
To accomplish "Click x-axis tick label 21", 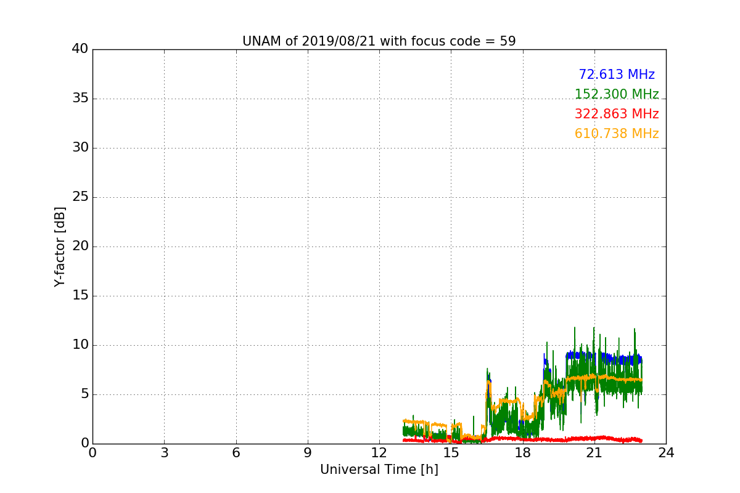I will click(594, 452).
